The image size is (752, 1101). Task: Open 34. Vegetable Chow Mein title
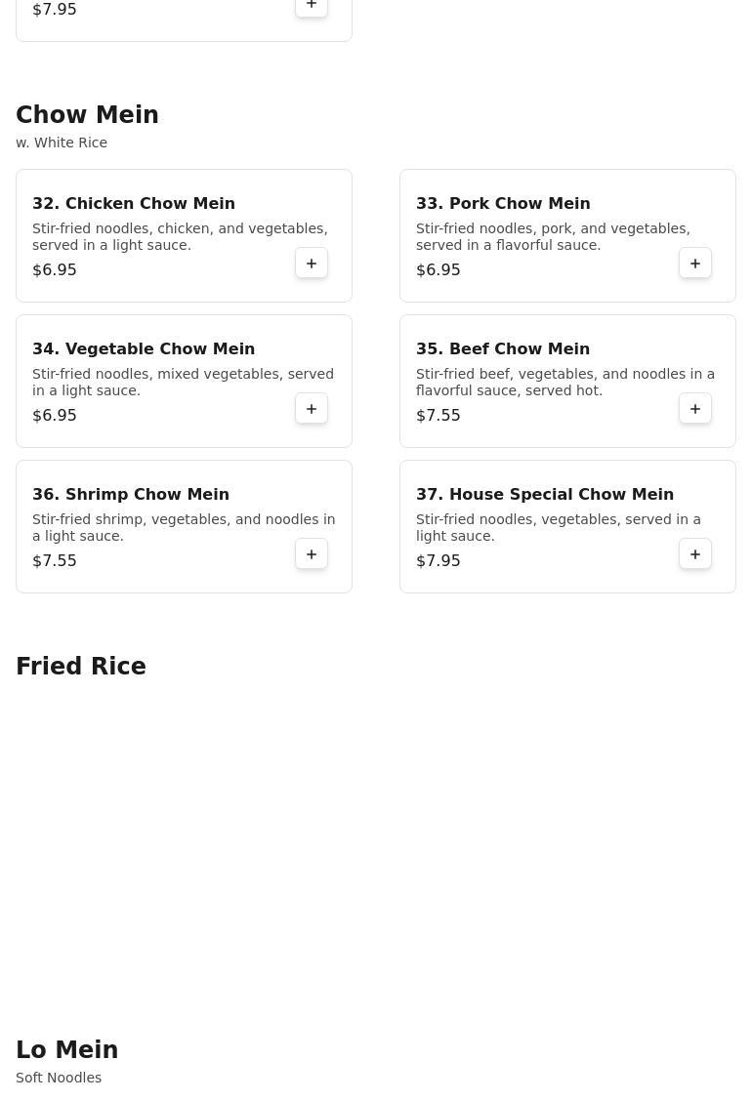pos(144,348)
